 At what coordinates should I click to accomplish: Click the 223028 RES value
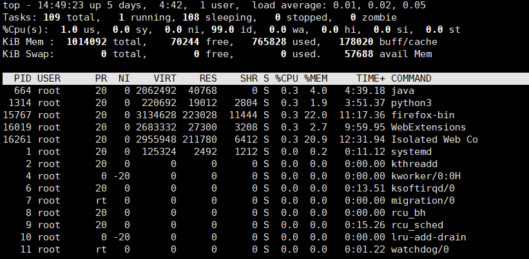tap(199, 115)
